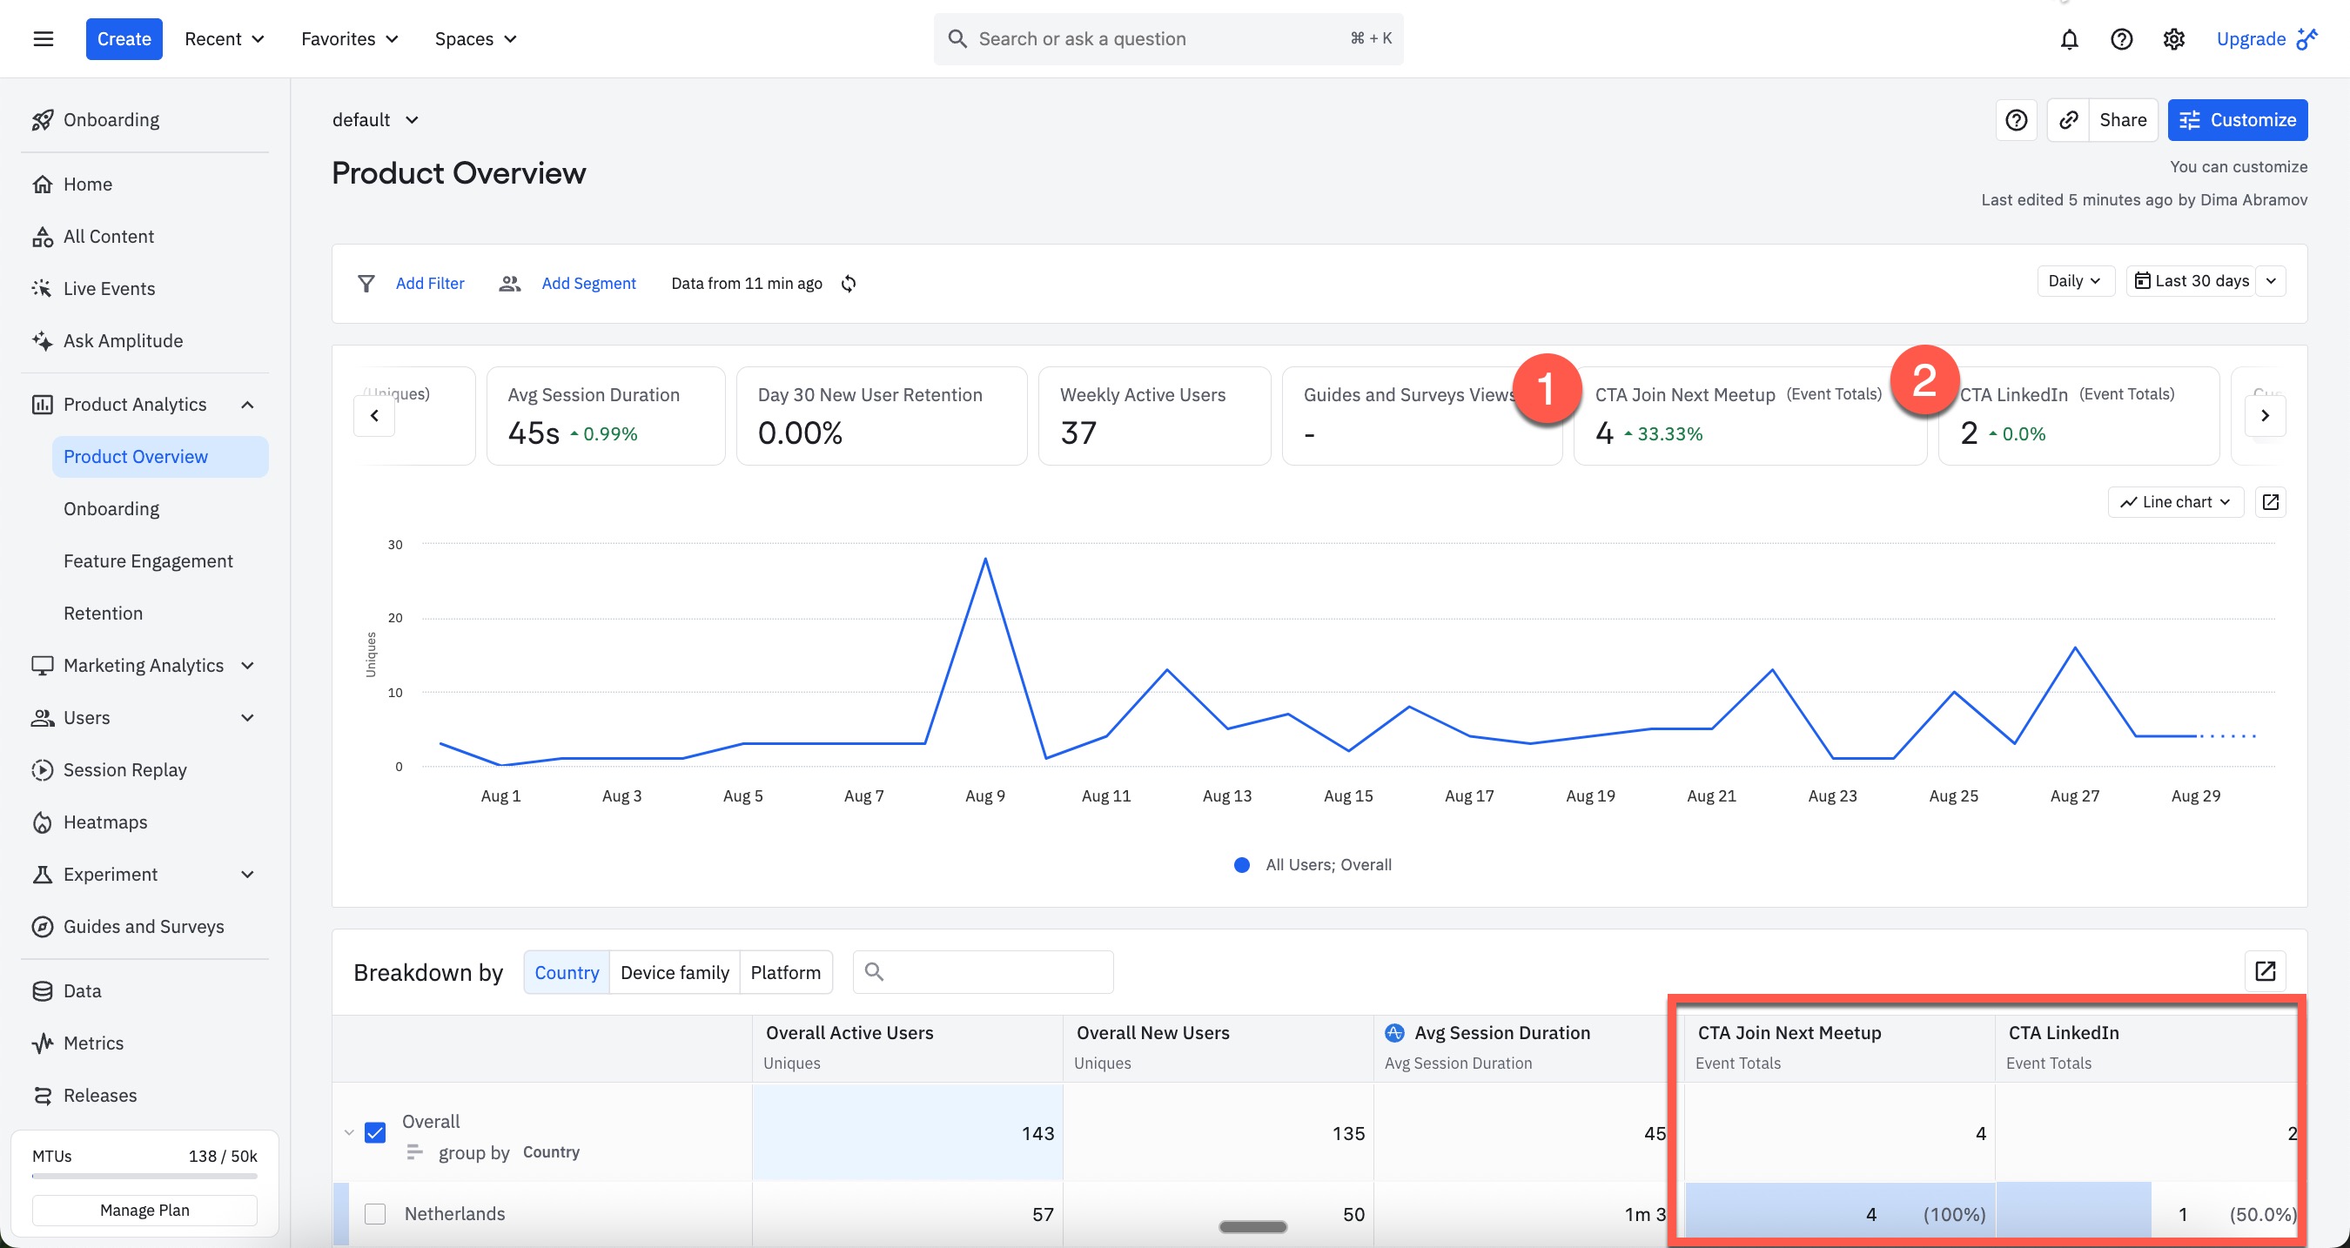
Task: Open the notifications bell
Action: [x=2069, y=39]
